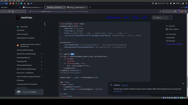Click the orange extension icon in toolbar
188x105 pixels.
point(182,11)
